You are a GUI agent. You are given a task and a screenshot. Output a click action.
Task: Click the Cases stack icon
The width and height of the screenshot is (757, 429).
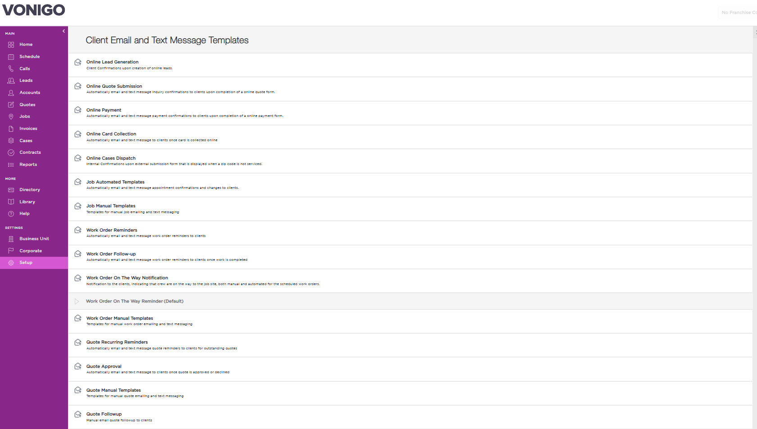click(11, 141)
